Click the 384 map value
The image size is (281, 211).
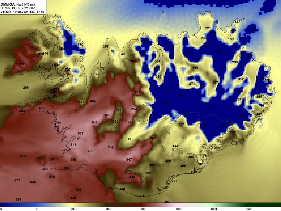(x=191, y=157)
